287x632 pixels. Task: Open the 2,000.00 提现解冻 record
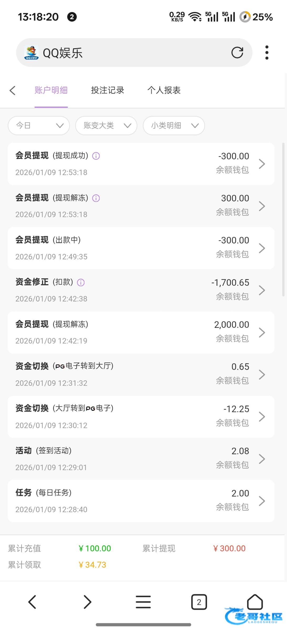point(141,332)
